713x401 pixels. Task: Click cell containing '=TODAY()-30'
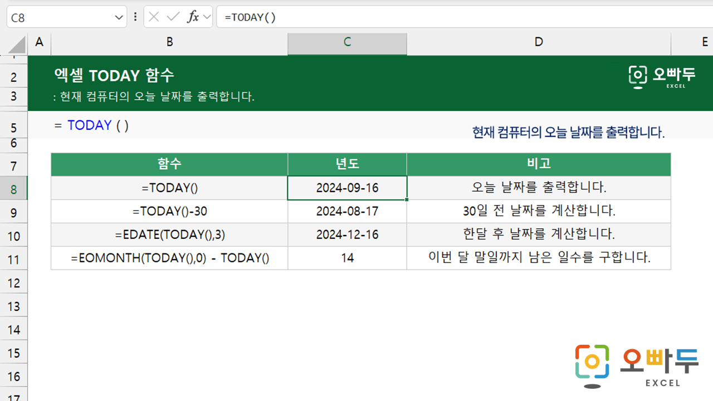[169, 212]
